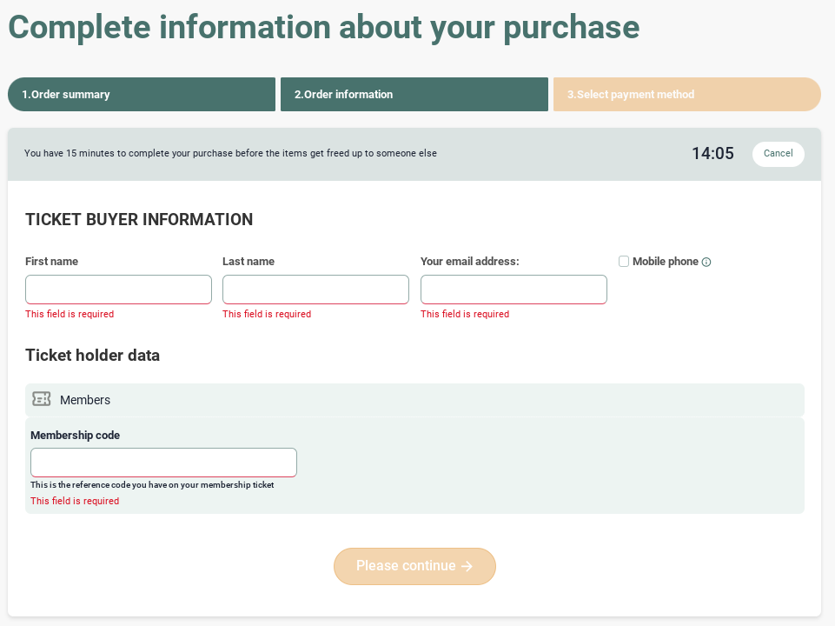The width and height of the screenshot is (835, 626).
Task: Click the 15 minutes purchase notice text
Action: pos(230,154)
